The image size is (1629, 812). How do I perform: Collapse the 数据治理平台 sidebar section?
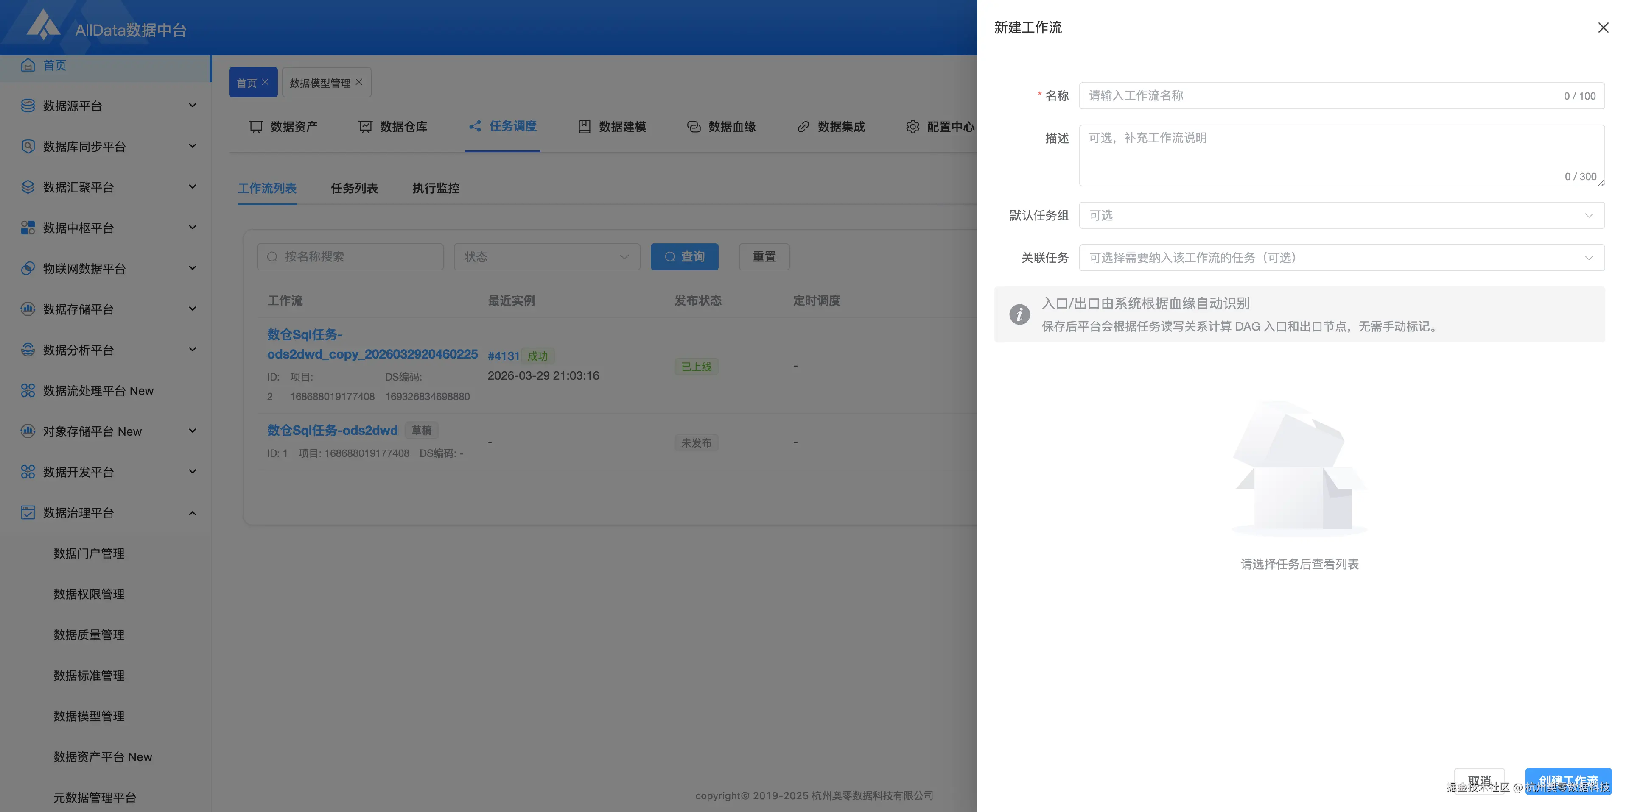click(x=193, y=512)
